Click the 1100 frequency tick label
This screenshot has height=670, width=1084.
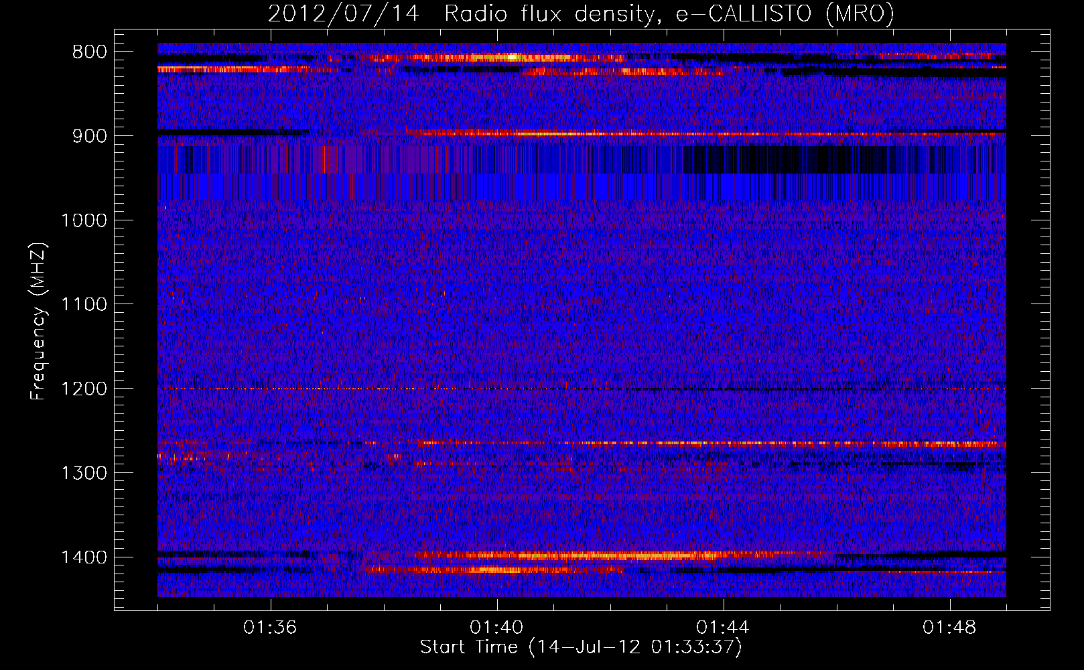coord(84,305)
